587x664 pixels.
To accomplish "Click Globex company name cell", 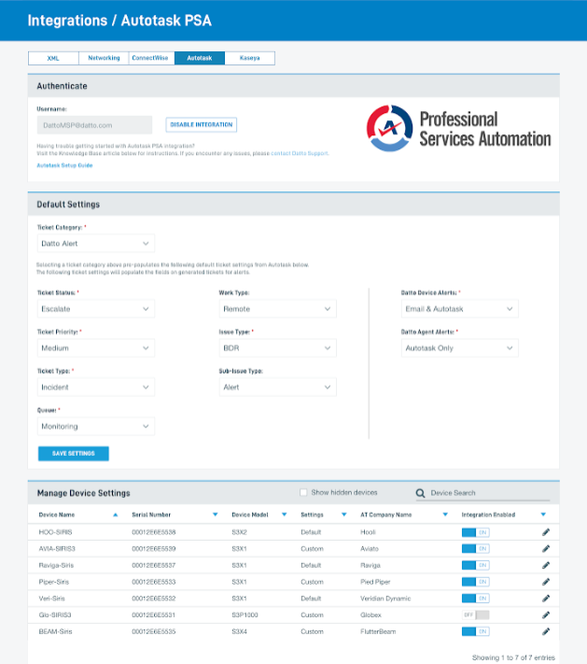I will pyautogui.click(x=370, y=615).
